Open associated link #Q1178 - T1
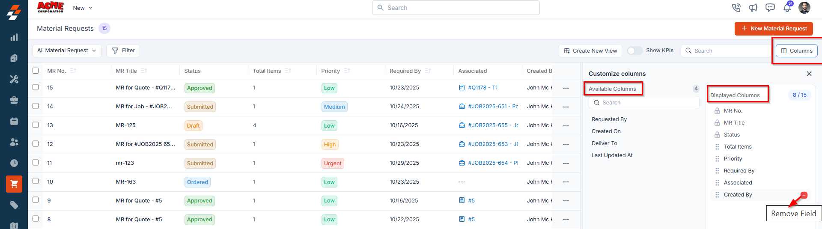 482,88
